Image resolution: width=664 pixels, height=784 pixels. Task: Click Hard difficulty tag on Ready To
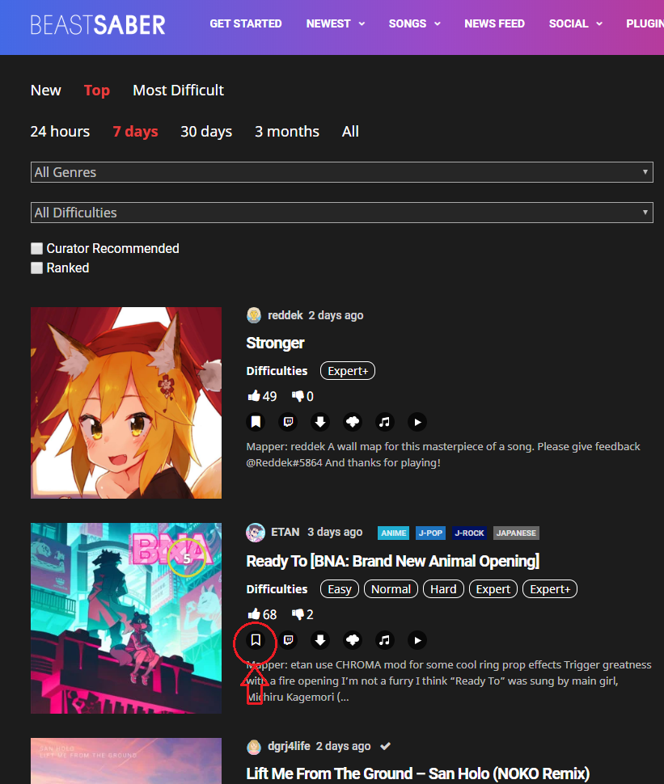tap(443, 589)
